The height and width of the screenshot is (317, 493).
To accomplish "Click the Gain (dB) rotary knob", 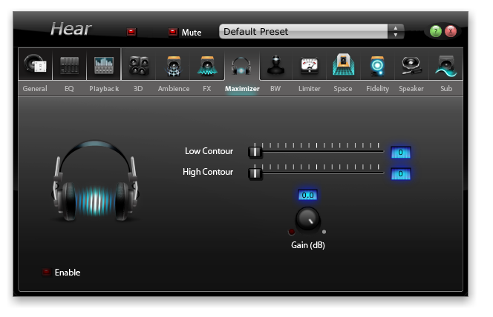I will point(307,219).
